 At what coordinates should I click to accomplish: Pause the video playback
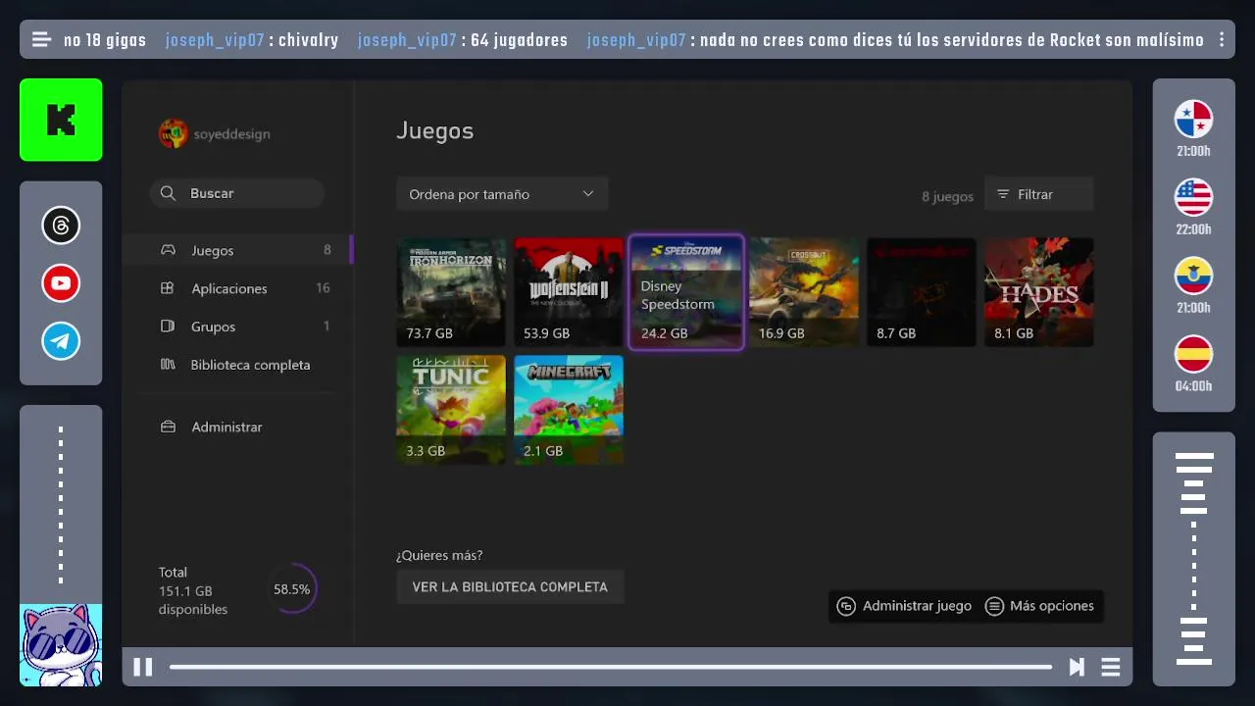click(142, 667)
